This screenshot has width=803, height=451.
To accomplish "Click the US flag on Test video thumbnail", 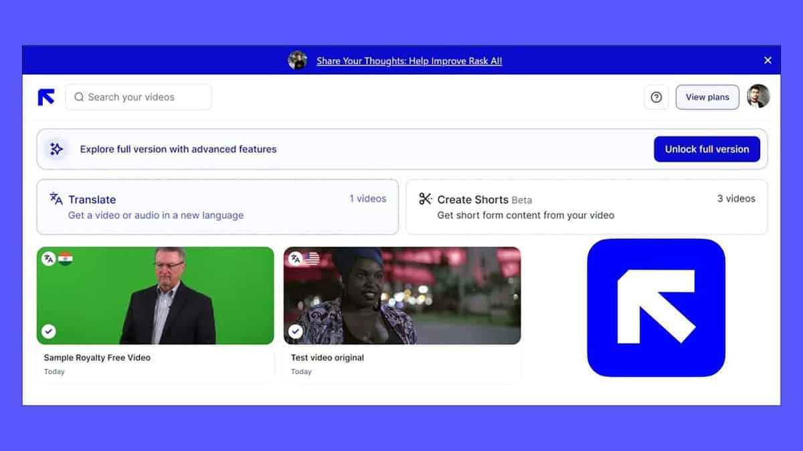I will coord(312,259).
